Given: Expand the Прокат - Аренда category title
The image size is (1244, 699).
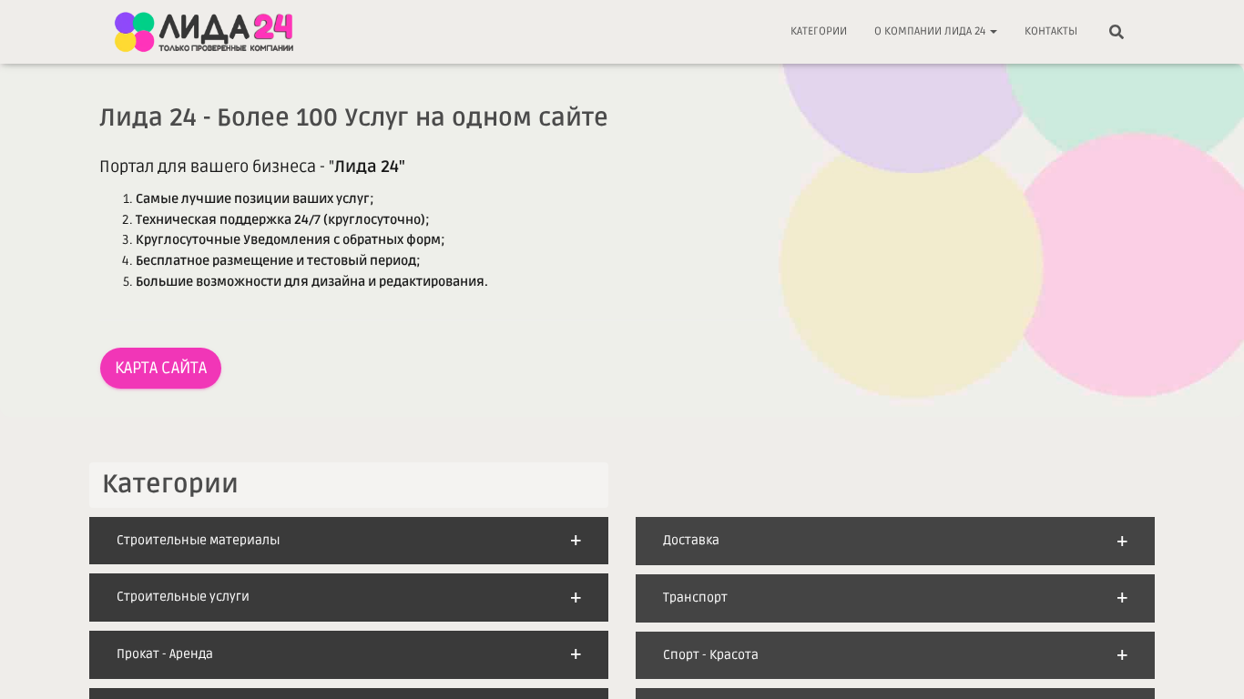Looking at the screenshot, I should (164, 654).
